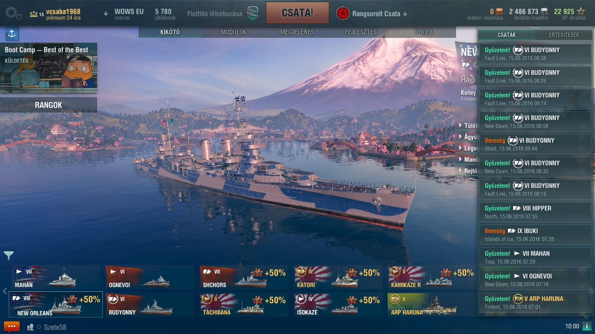Click the anchor port icon
Image resolution: width=595 pixels, height=334 pixels.
pos(12,34)
